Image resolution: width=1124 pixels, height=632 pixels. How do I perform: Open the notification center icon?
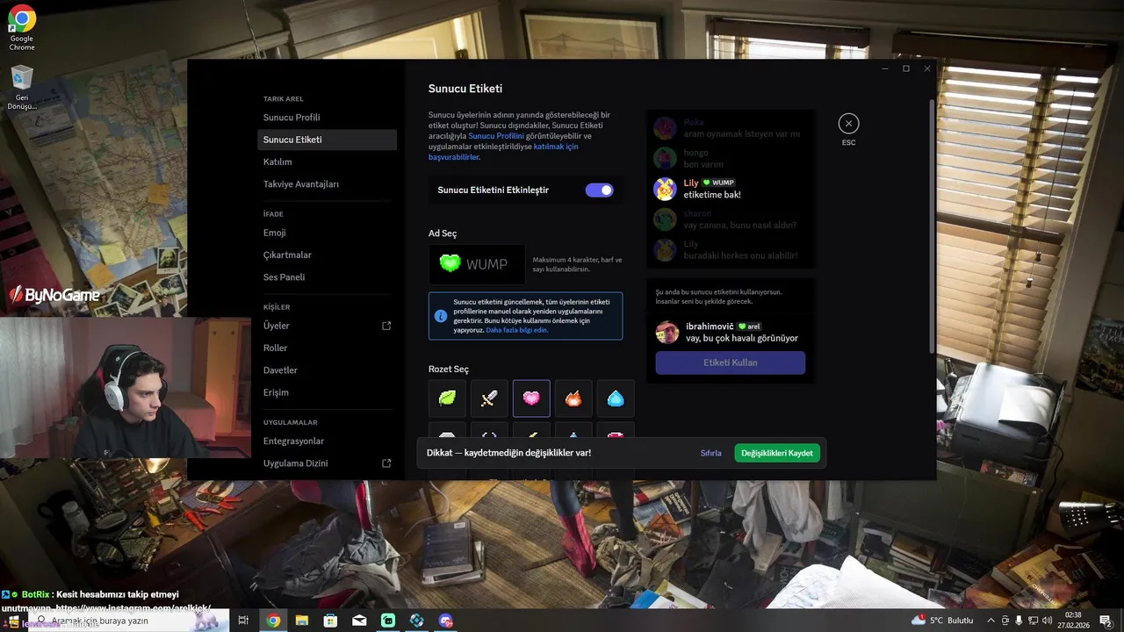(1106, 621)
